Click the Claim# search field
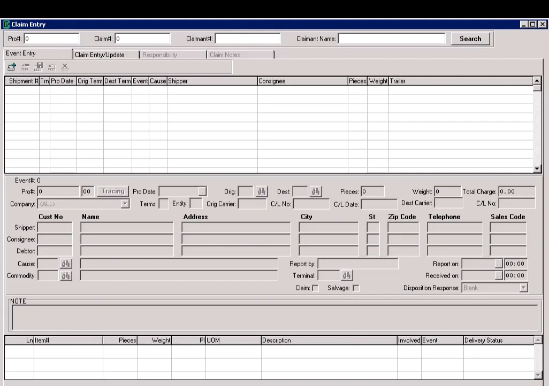Viewport: 549px width, 386px height. tap(142, 38)
